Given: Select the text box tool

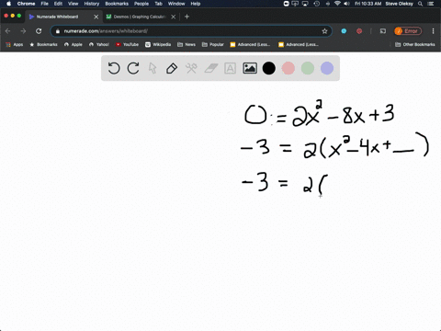Looking at the screenshot, I should (x=230, y=68).
